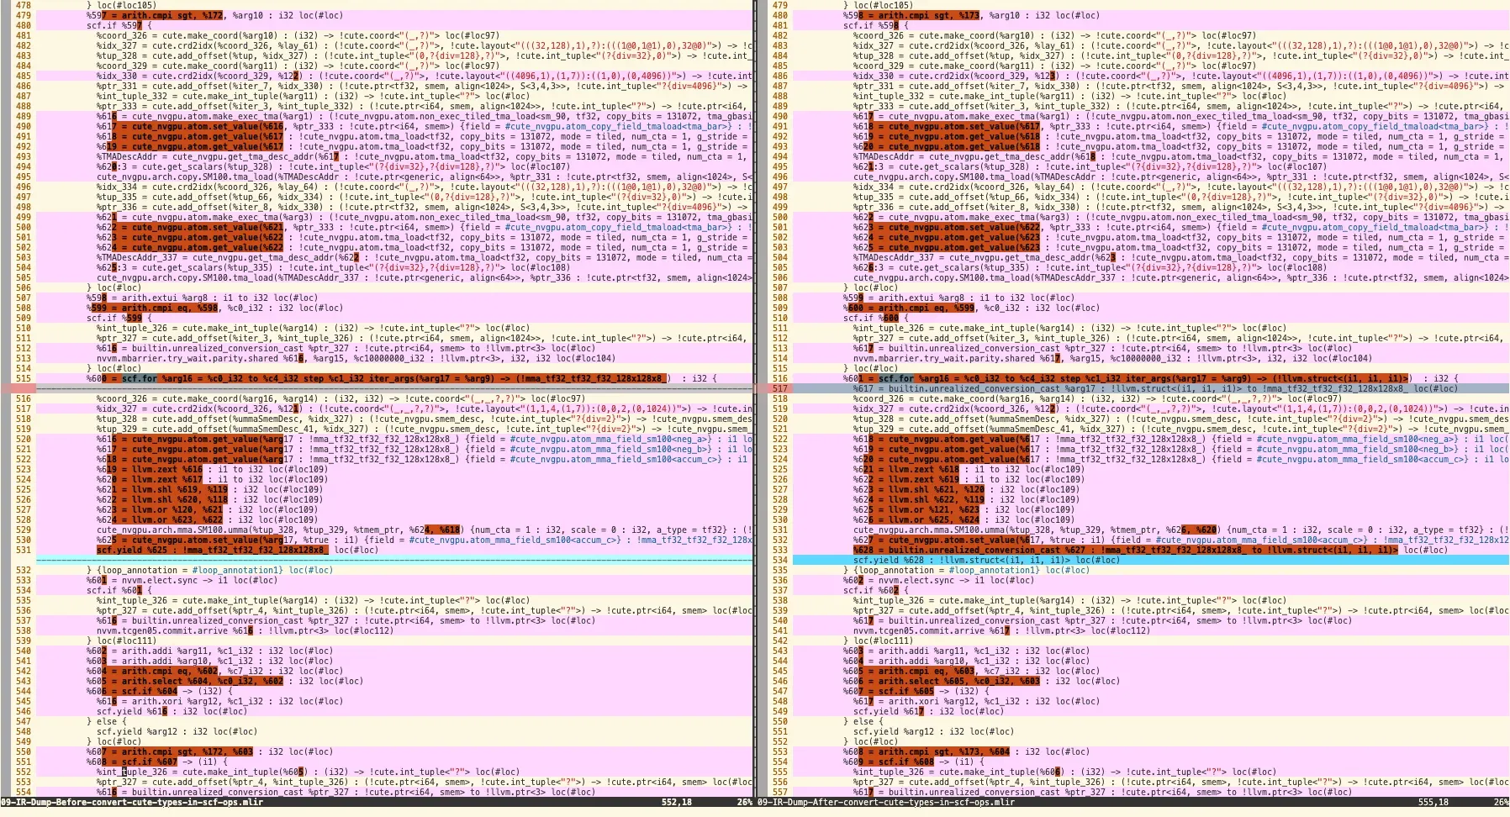Click line number 478 in the left pane
This screenshot has width=1510, height=817.
point(23,5)
